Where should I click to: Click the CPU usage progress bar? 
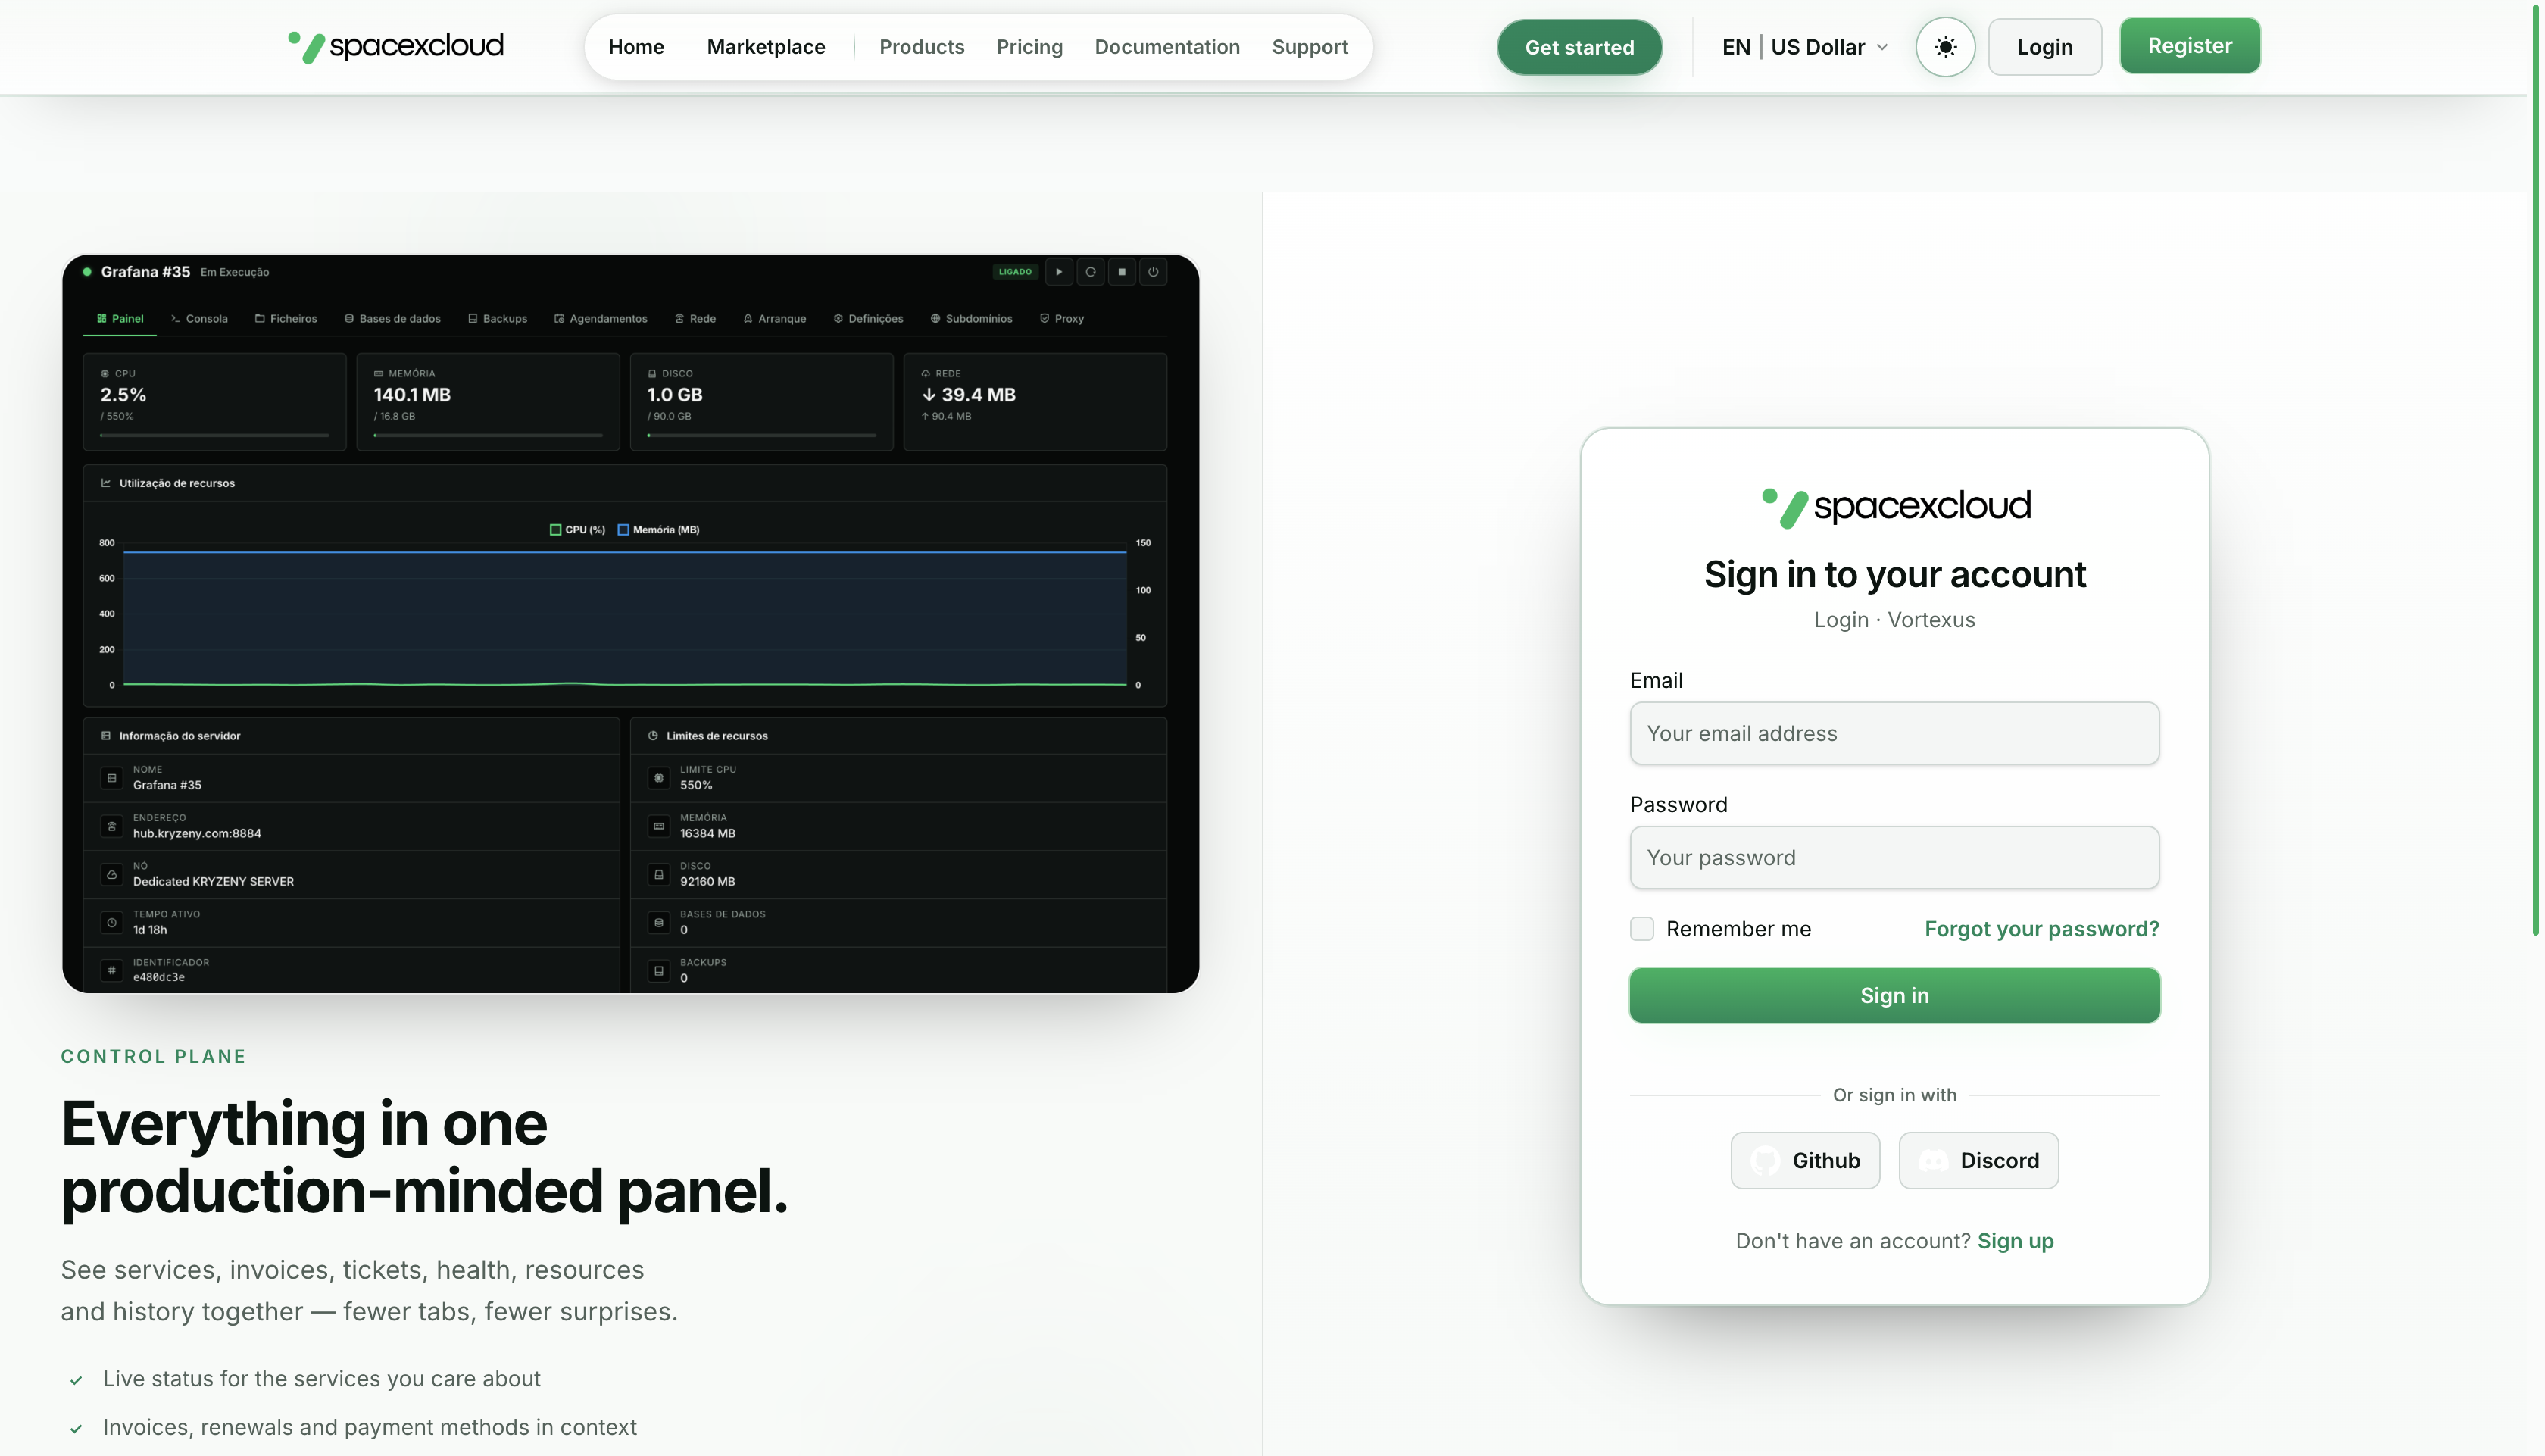coord(215,436)
